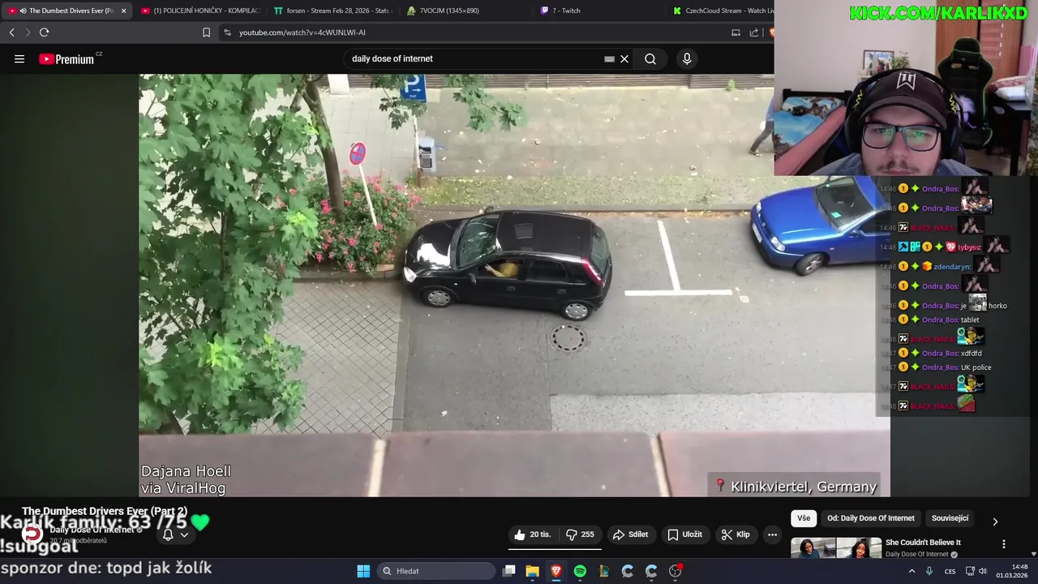Go forward using browser forward arrow
This screenshot has width=1038, height=584.
click(28, 32)
